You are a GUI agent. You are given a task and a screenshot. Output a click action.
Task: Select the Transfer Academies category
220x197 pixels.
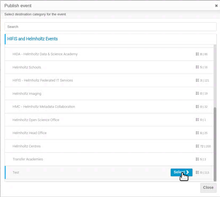tap(109, 159)
